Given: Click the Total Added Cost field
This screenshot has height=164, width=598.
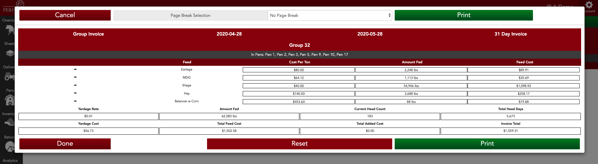Looking at the screenshot, I should [x=370, y=131].
